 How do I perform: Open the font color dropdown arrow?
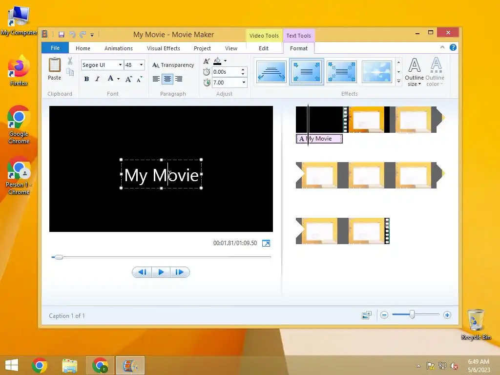point(118,79)
